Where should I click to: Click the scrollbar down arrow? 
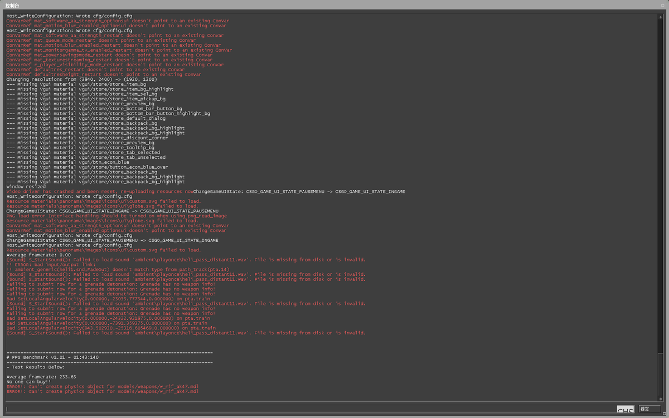coord(661,398)
